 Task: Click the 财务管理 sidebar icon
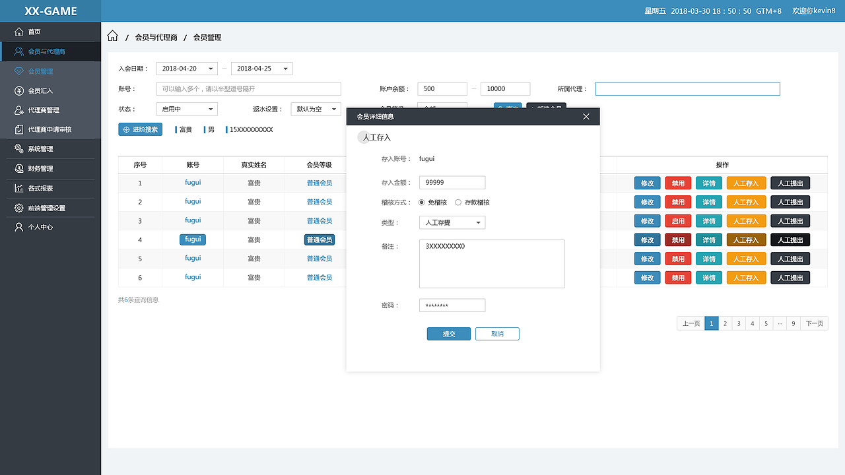point(18,169)
